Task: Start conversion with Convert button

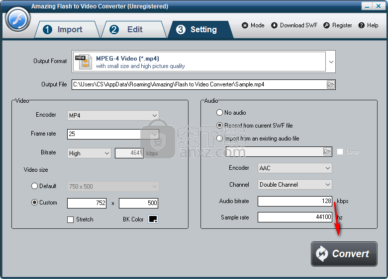Action: pos(344,254)
